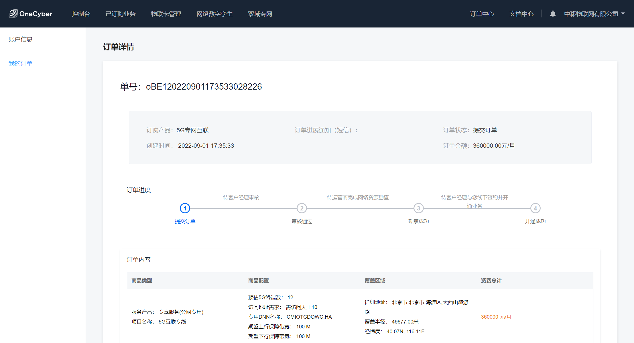
Task: Click step 3 circle in progress
Action: click(x=418, y=208)
